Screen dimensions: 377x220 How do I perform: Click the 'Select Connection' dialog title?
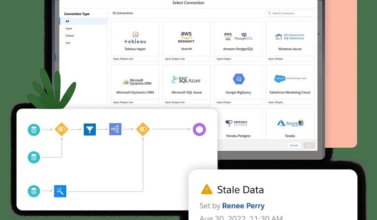[188, 3]
